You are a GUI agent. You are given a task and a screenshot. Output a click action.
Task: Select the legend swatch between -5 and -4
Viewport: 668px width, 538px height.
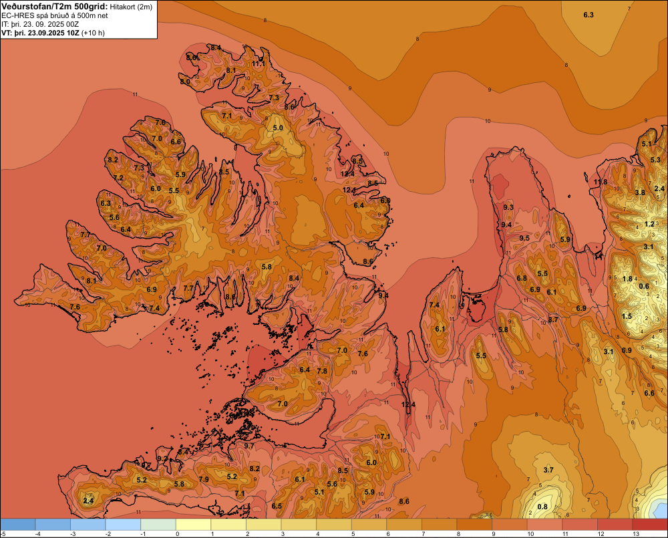[x=18, y=525]
